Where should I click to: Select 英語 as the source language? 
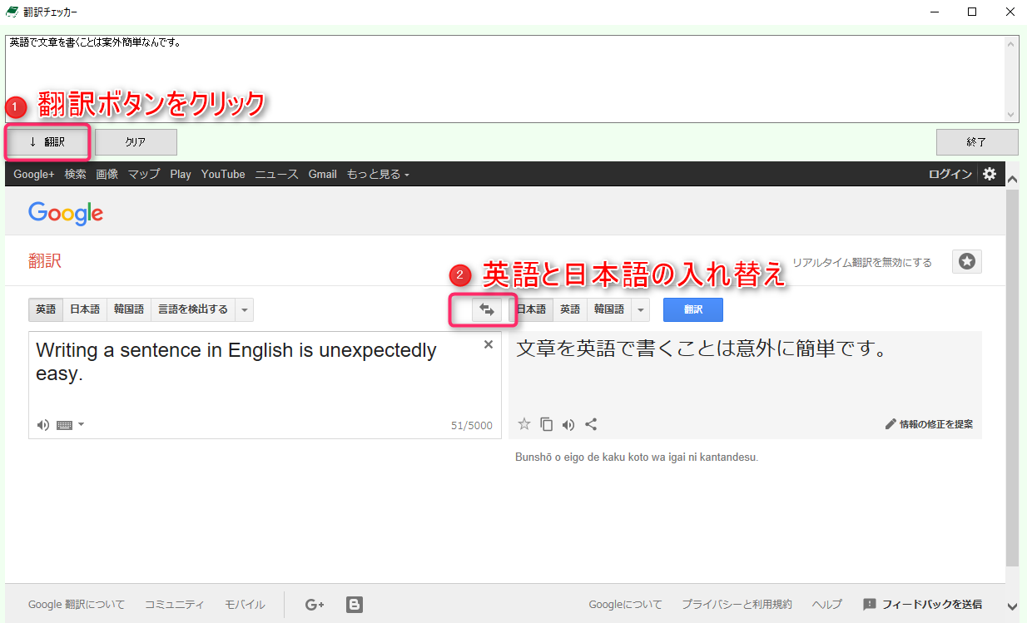46,309
